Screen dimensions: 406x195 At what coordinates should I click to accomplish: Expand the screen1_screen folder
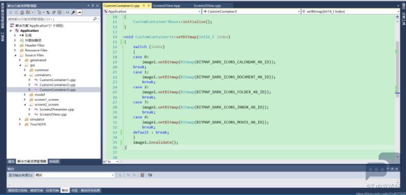coord(25,100)
